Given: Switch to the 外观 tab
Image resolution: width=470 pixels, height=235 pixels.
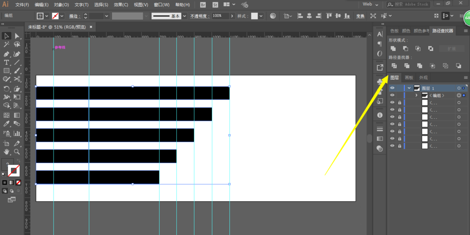Looking at the screenshot, I should click(423, 78).
